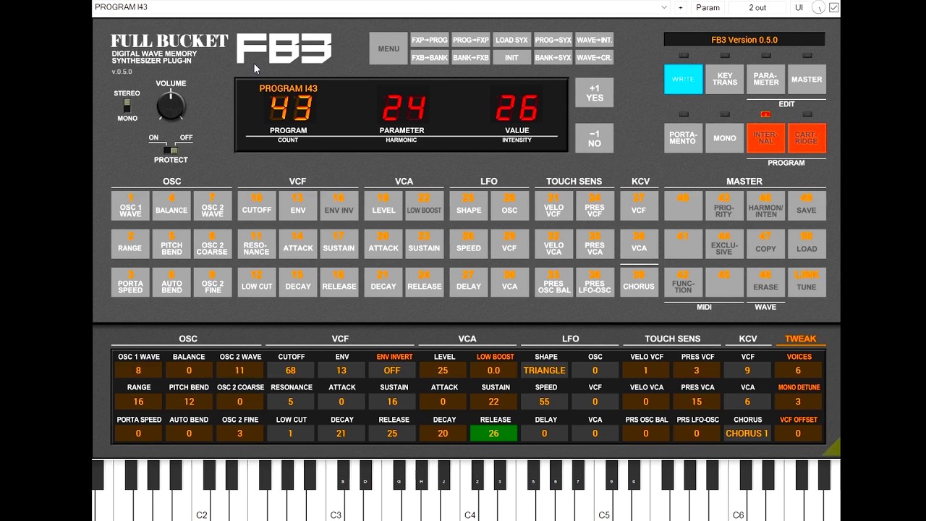Select parameter 9 OSC 2 FINE

pyautogui.click(x=213, y=282)
